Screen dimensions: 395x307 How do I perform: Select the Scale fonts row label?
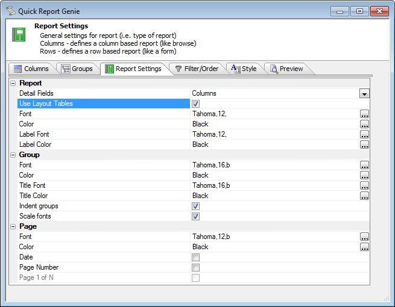pyautogui.click(x=35, y=216)
